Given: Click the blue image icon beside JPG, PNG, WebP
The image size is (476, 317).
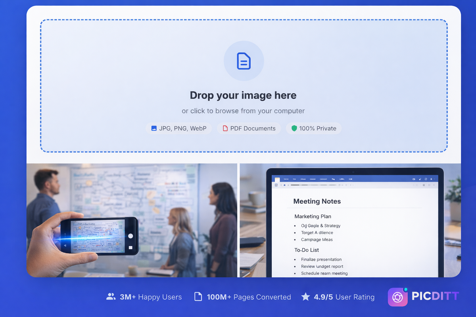Looking at the screenshot, I should click(x=154, y=128).
